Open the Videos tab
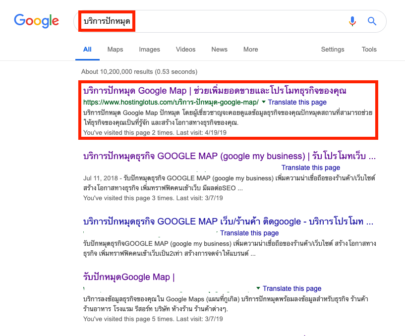405x336 pixels. 185,50
